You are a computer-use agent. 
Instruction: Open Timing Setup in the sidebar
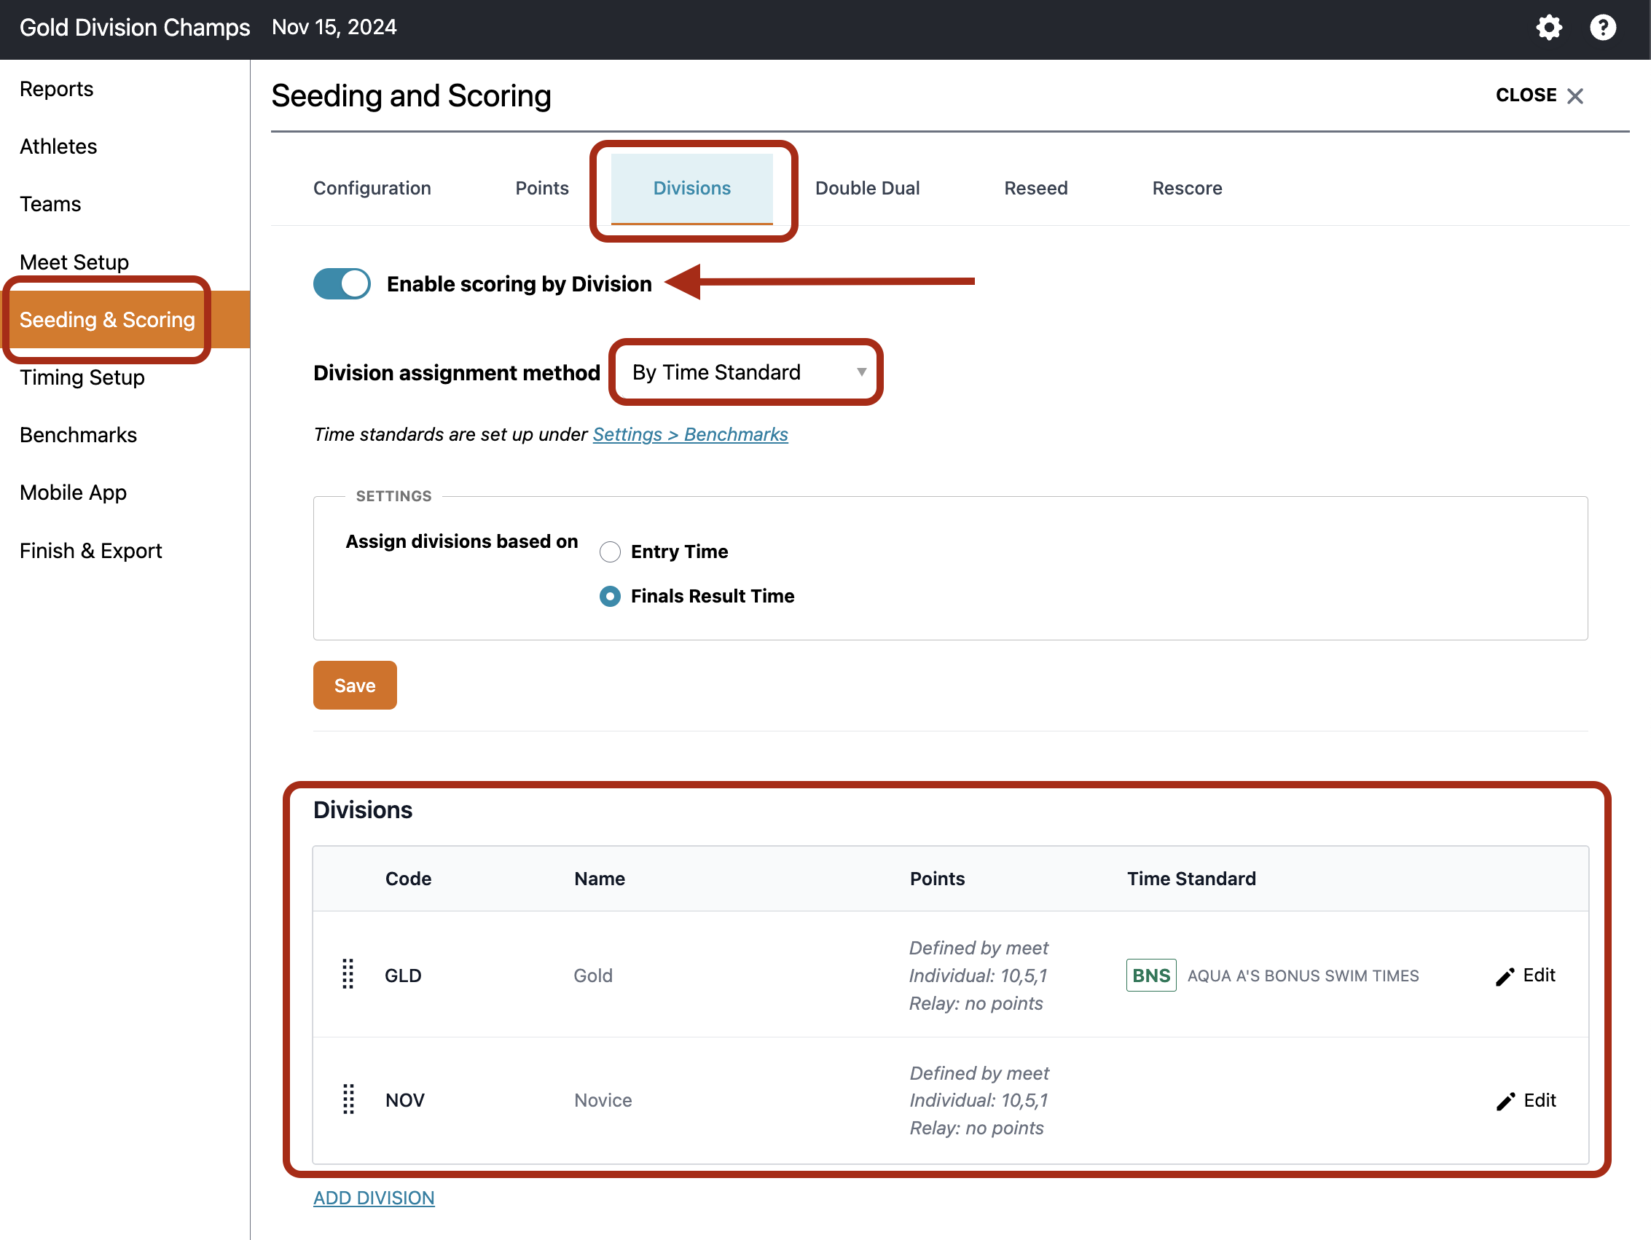[82, 377]
